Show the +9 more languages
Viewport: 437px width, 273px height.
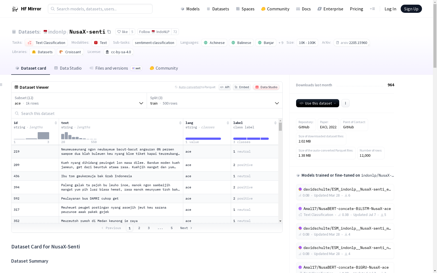point(281,43)
